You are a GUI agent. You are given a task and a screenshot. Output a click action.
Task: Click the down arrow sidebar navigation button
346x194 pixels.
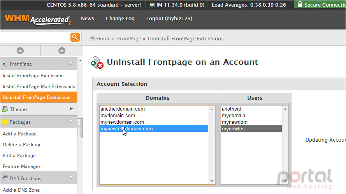click(x=62, y=51)
